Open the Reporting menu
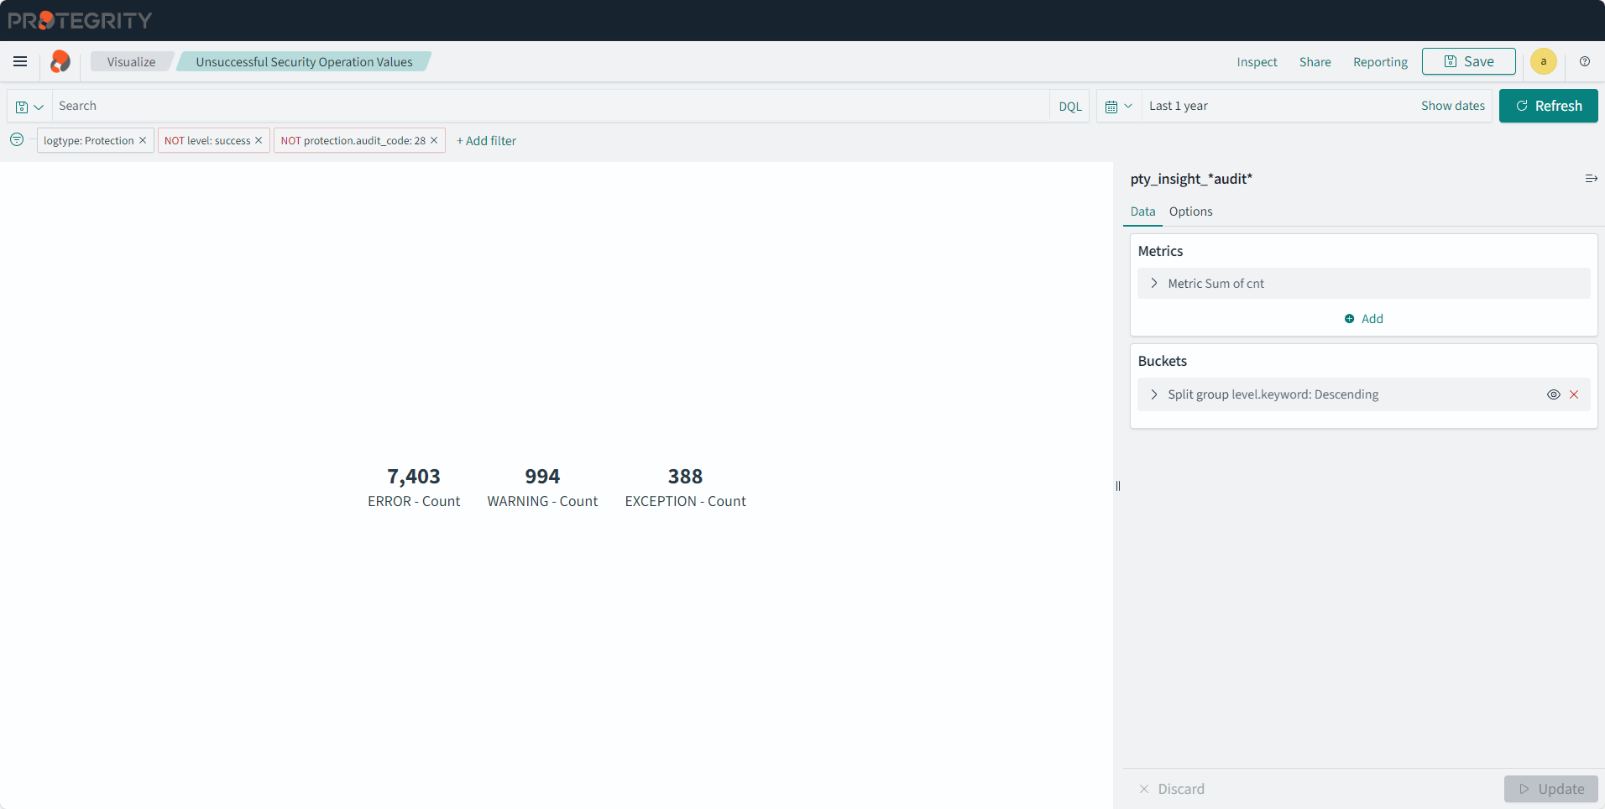The width and height of the screenshot is (1605, 809). coord(1380,62)
